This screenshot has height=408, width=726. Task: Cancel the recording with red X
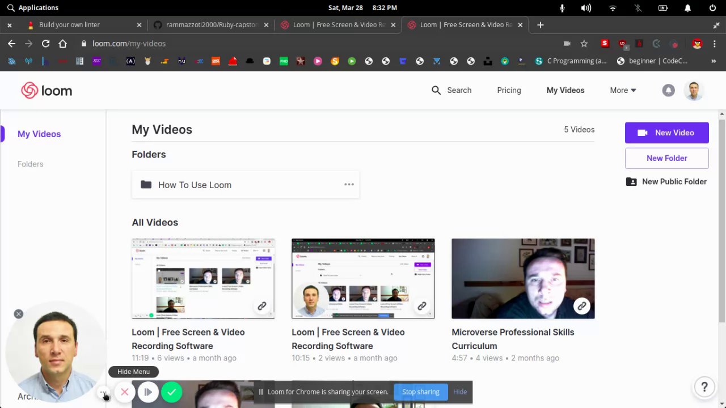[x=125, y=392]
